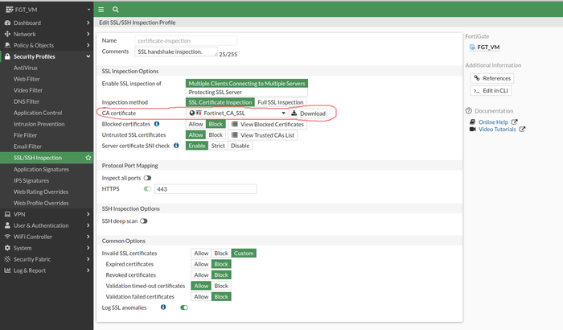
Task: Click the Fortinet_CA_SSL certificate globe icon
Action: pyautogui.click(x=192, y=113)
